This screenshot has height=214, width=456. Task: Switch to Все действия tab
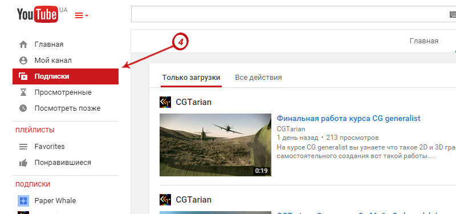click(x=258, y=78)
